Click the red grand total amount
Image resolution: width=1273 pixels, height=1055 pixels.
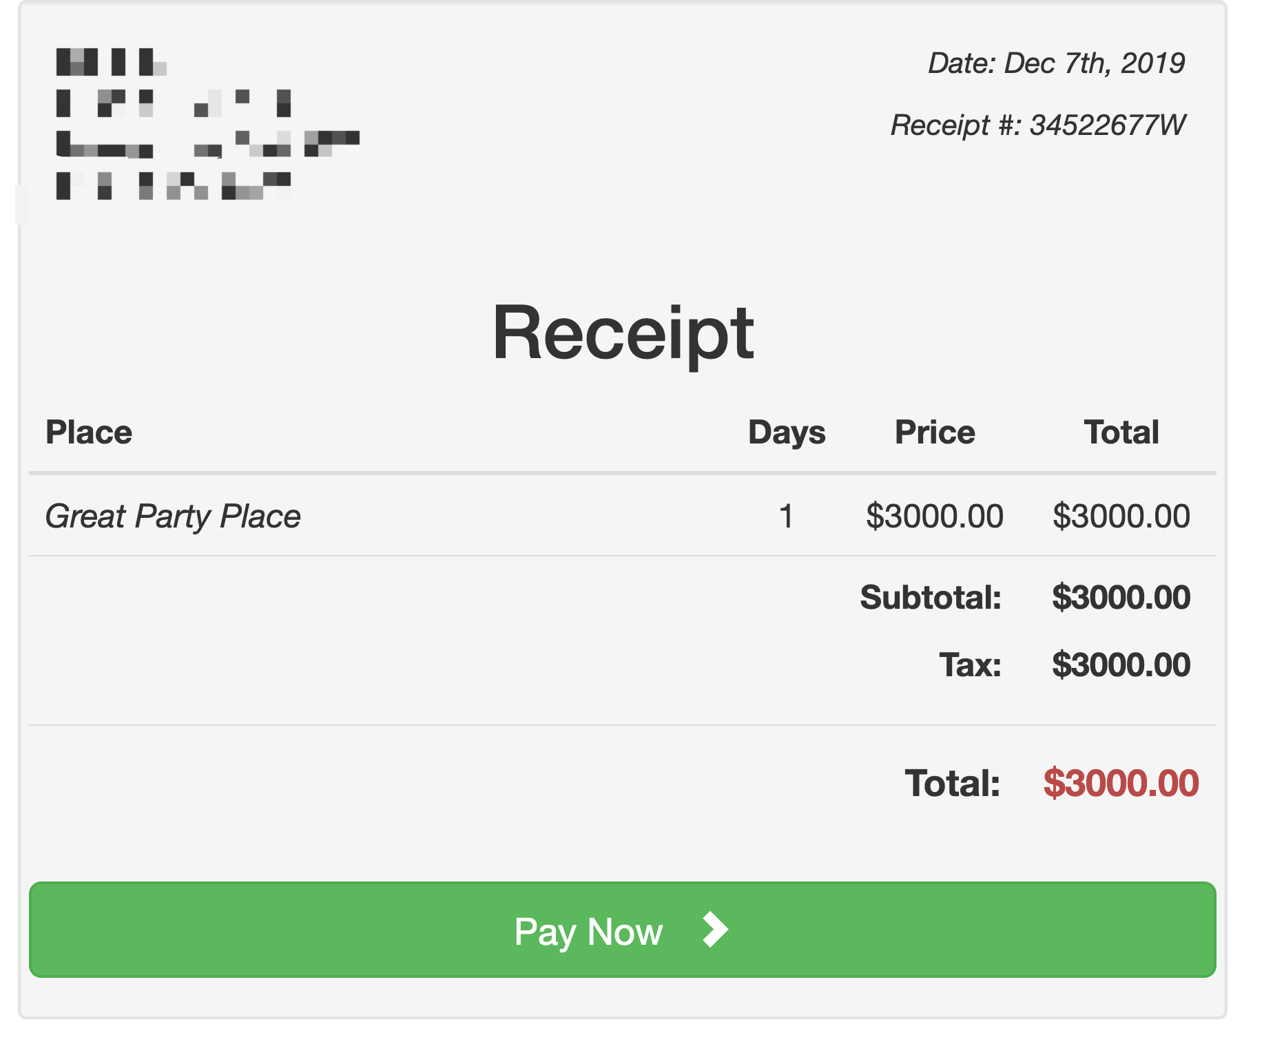tap(1121, 784)
